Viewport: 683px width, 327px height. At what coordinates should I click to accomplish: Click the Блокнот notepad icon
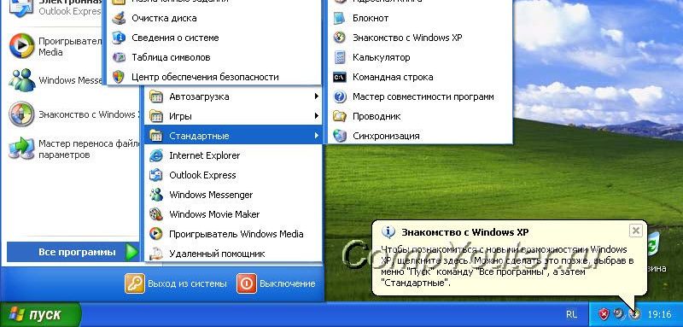[340, 18]
